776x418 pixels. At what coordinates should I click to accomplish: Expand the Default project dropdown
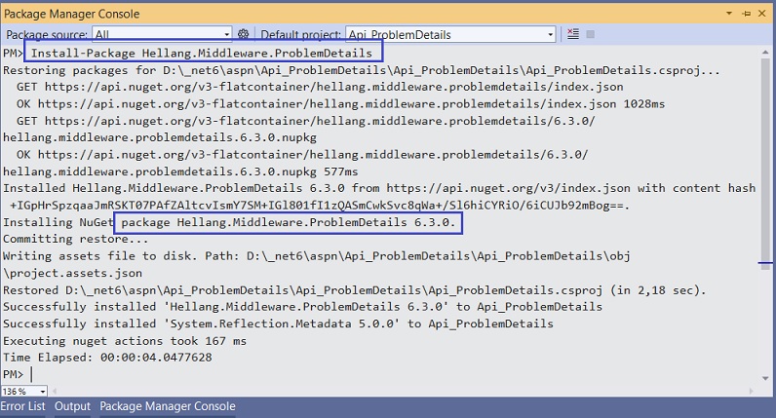click(550, 35)
